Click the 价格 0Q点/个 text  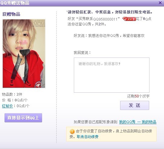coord(15,100)
